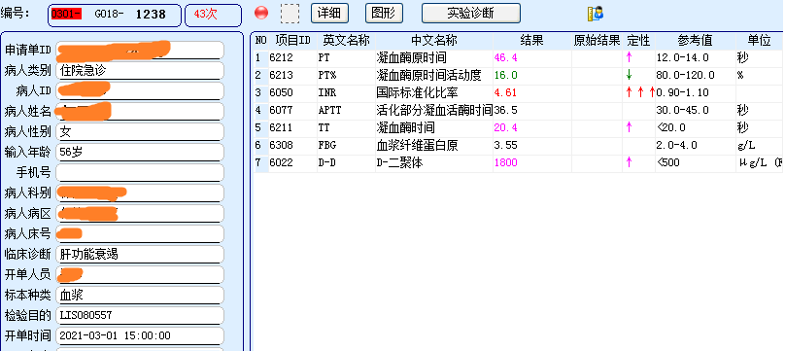785x351 pixels.
Task: Click the sample number field 1238
Action: (x=151, y=14)
